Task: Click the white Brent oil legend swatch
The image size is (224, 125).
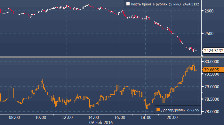Action: [128, 4]
